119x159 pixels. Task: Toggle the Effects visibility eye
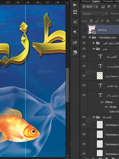point(102,102)
